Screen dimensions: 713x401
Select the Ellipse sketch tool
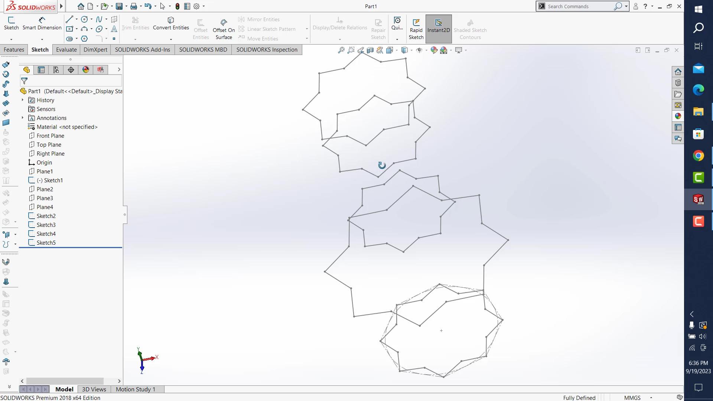coord(99,29)
